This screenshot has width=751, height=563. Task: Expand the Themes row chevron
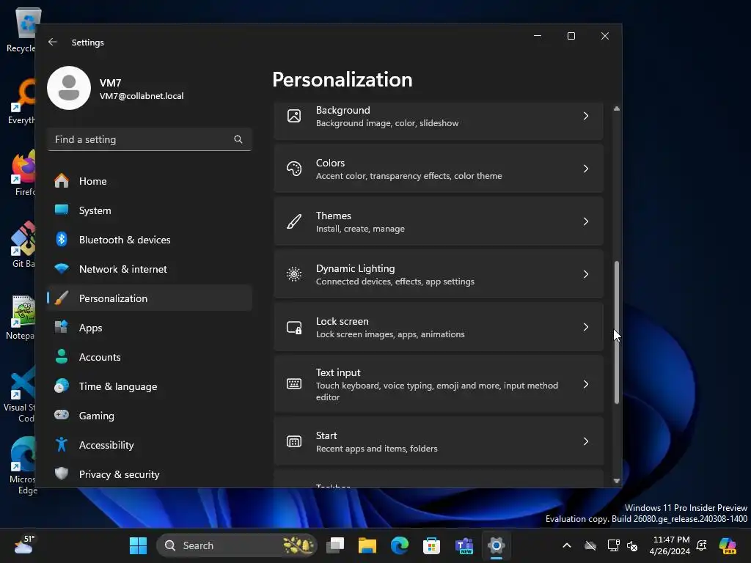point(586,221)
